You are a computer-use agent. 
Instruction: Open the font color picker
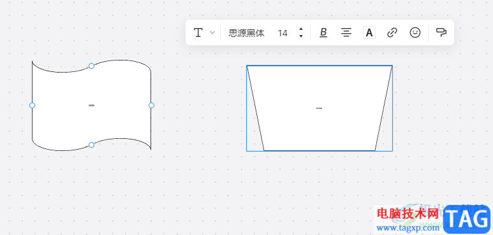click(369, 32)
